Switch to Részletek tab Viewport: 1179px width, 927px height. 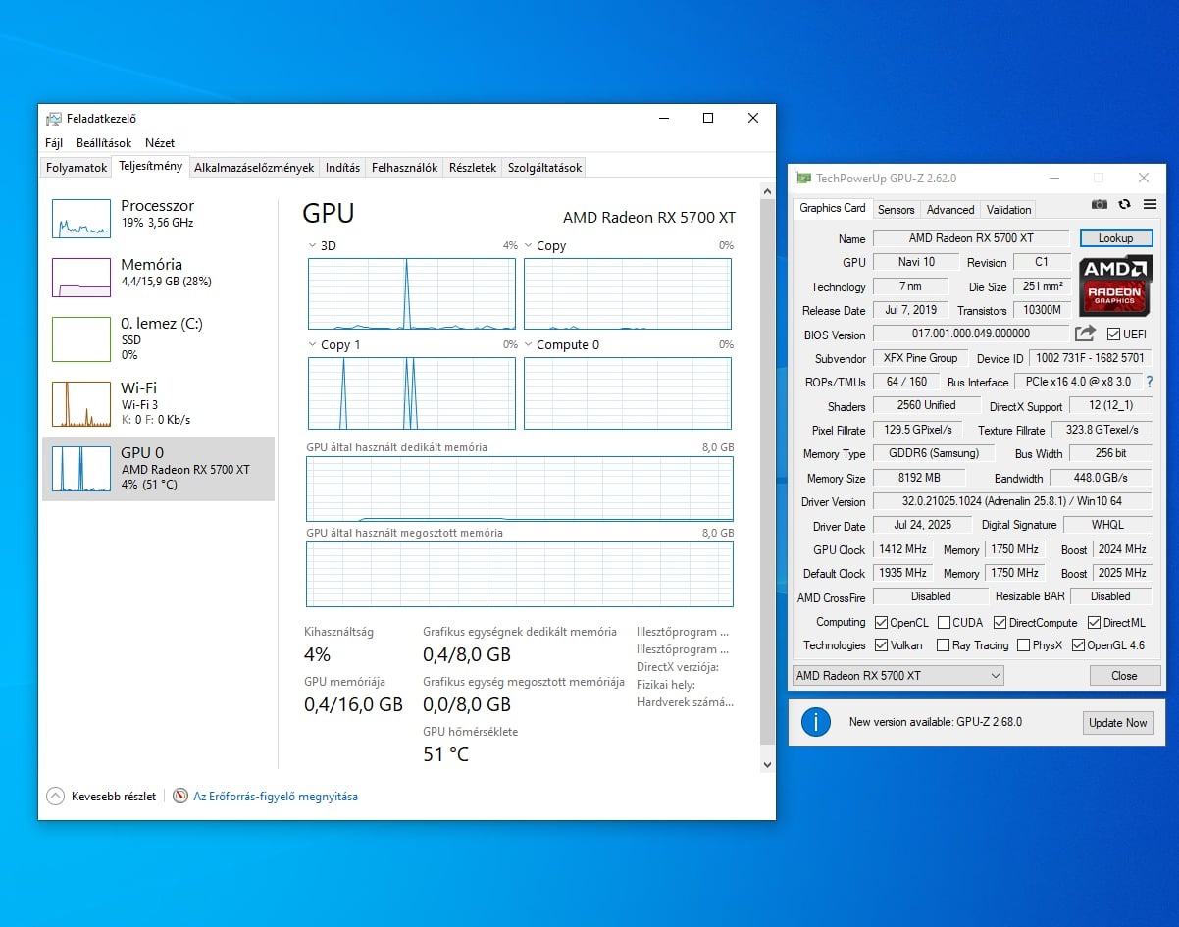coord(473,168)
